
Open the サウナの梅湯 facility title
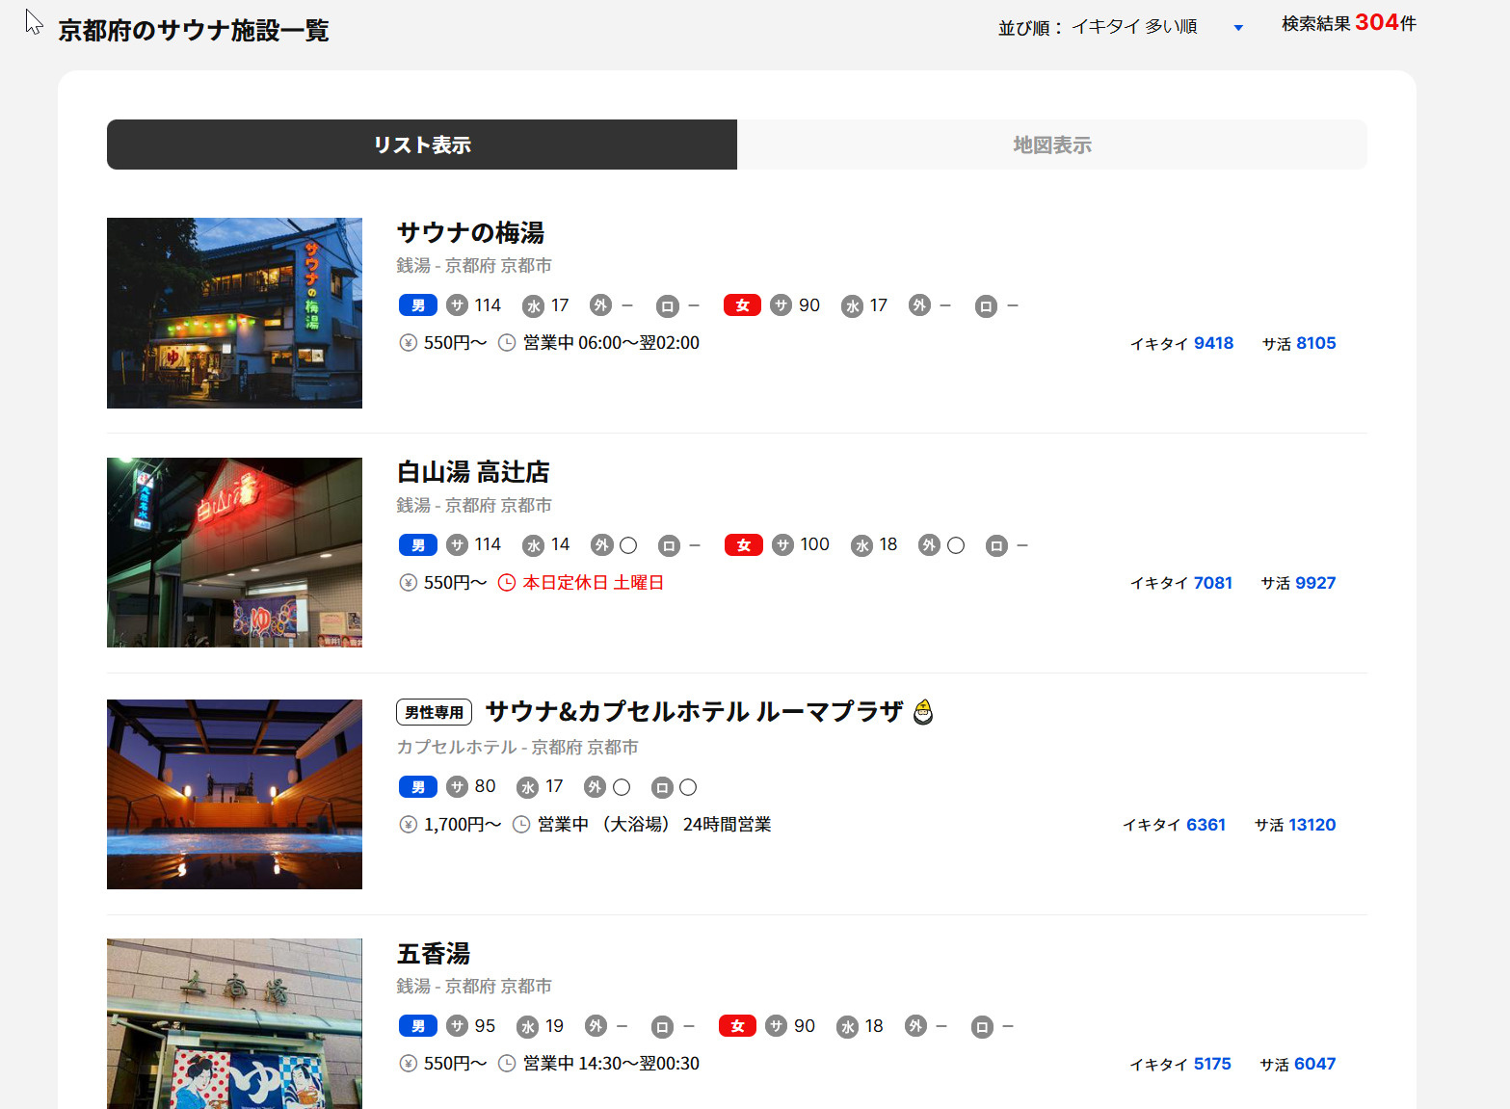pos(470,232)
